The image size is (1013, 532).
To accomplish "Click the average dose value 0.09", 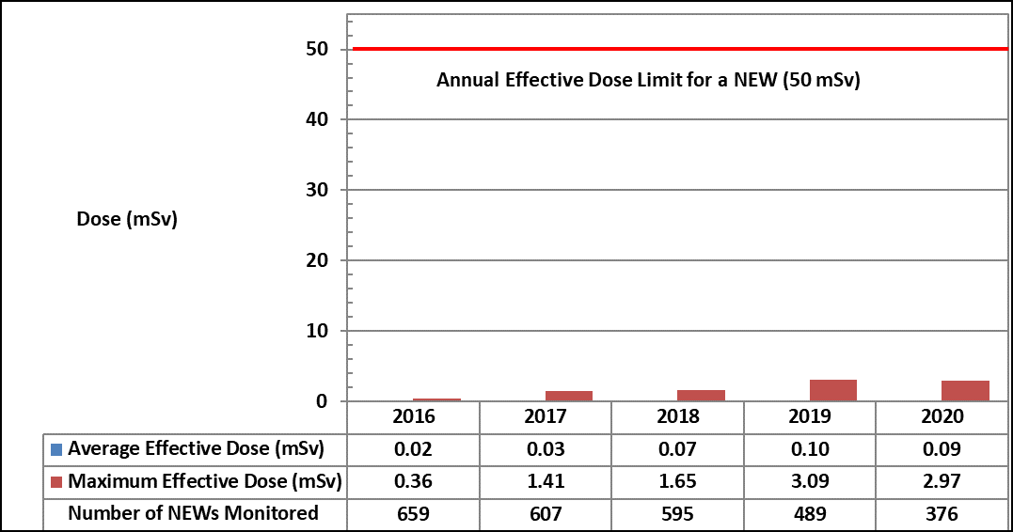I will 942,448.
